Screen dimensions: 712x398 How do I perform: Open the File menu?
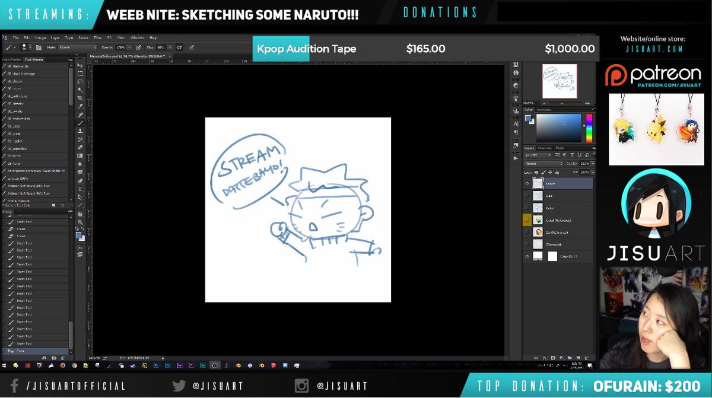[x=16, y=37]
